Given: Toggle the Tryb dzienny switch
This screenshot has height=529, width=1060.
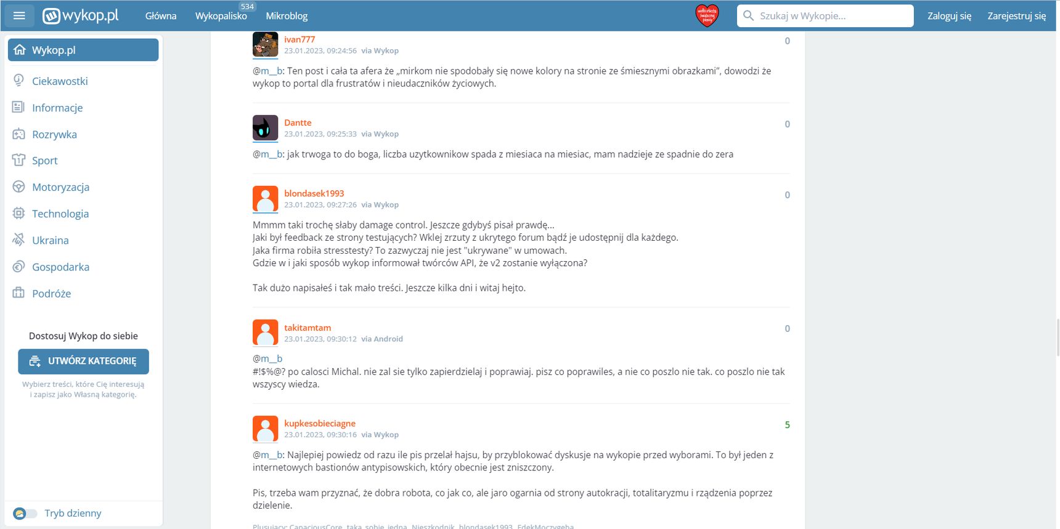Looking at the screenshot, I should [x=25, y=513].
